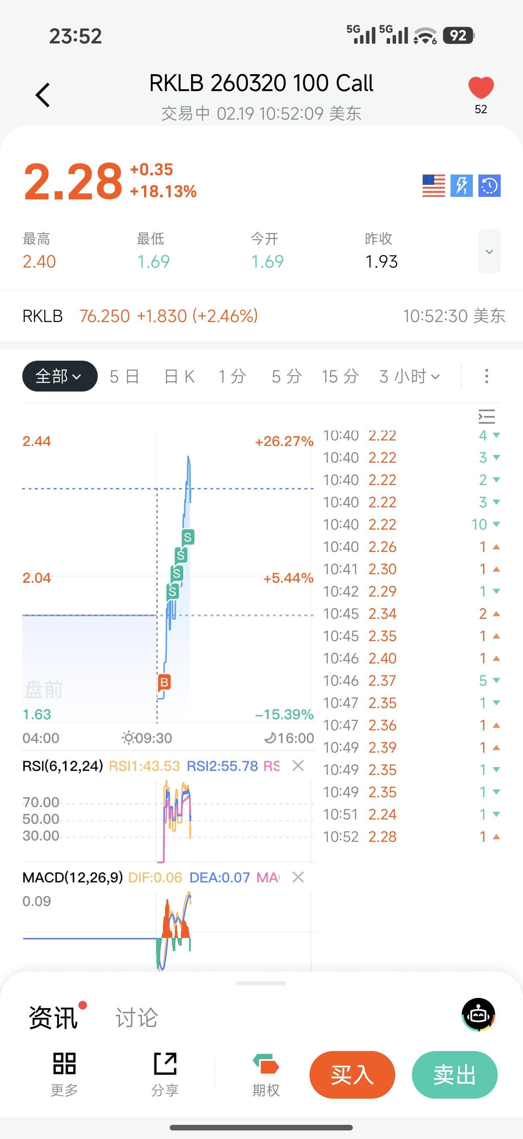Close the MACD indicator panel
Image resolution: width=523 pixels, height=1139 pixels.
pyautogui.click(x=298, y=877)
